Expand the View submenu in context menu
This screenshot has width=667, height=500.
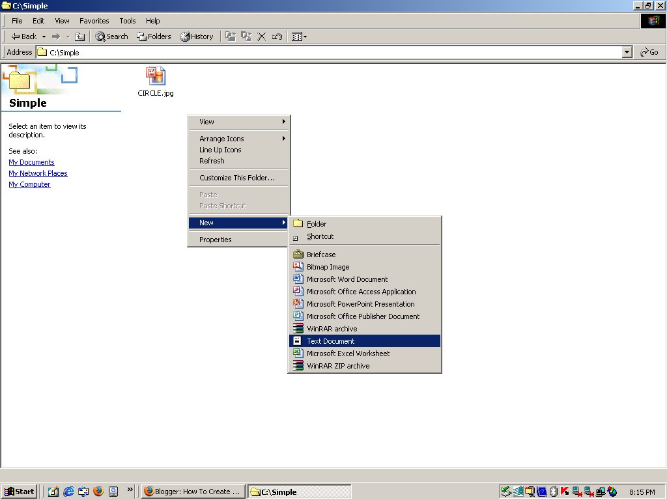pyautogui.click(x=238, y=122)
